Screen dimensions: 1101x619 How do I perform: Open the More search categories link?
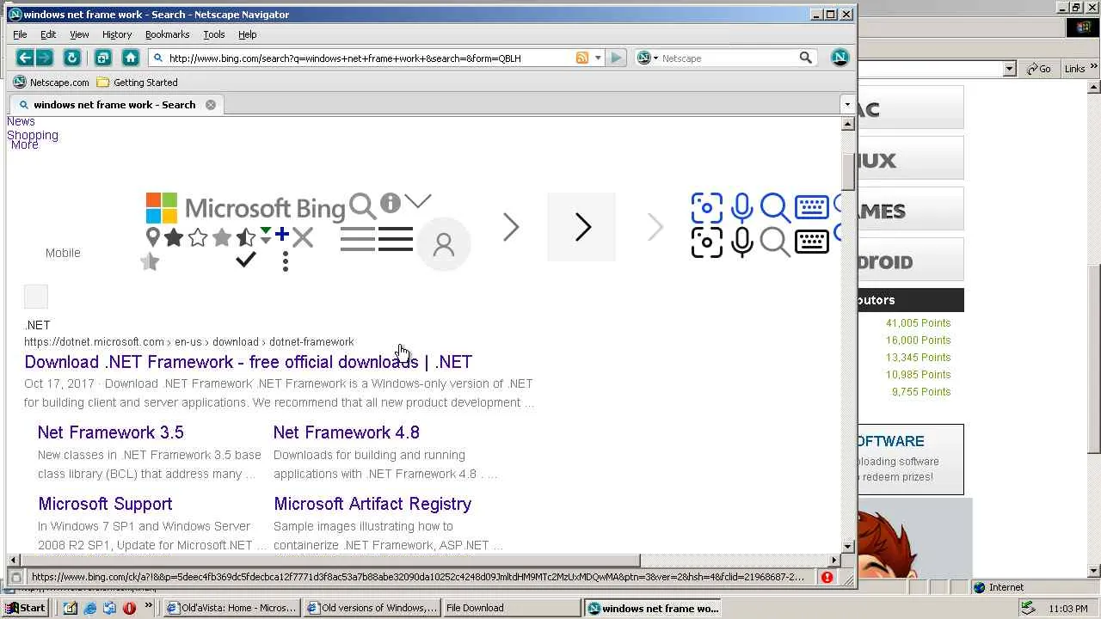pos(25,144)
